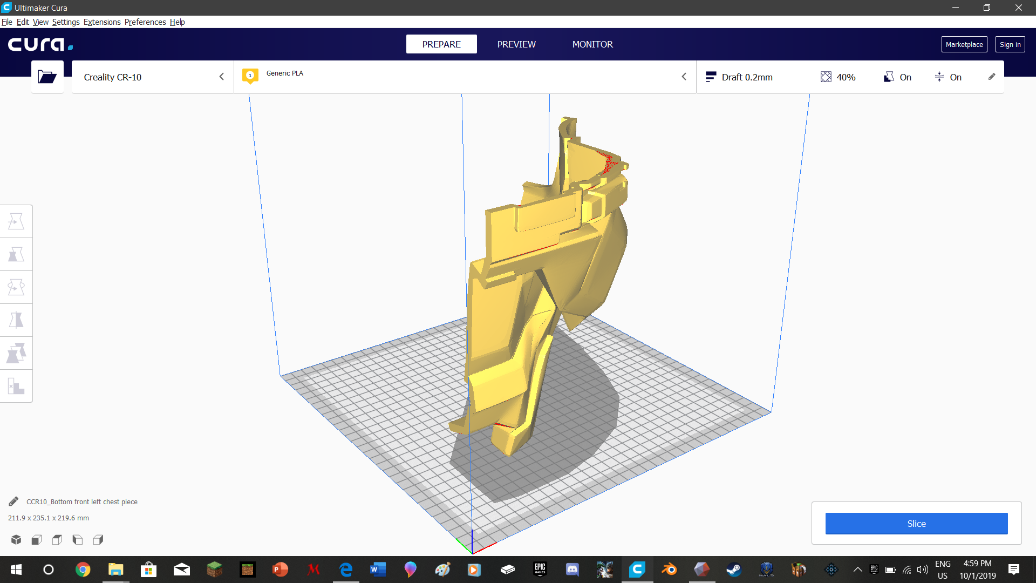The image size is (1036, 583).
Task: Click the 3D view cube icon
Action: click(x=16, y=539)
